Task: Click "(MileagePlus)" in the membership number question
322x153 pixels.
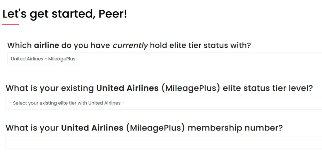Action: [x=155, y=128]
